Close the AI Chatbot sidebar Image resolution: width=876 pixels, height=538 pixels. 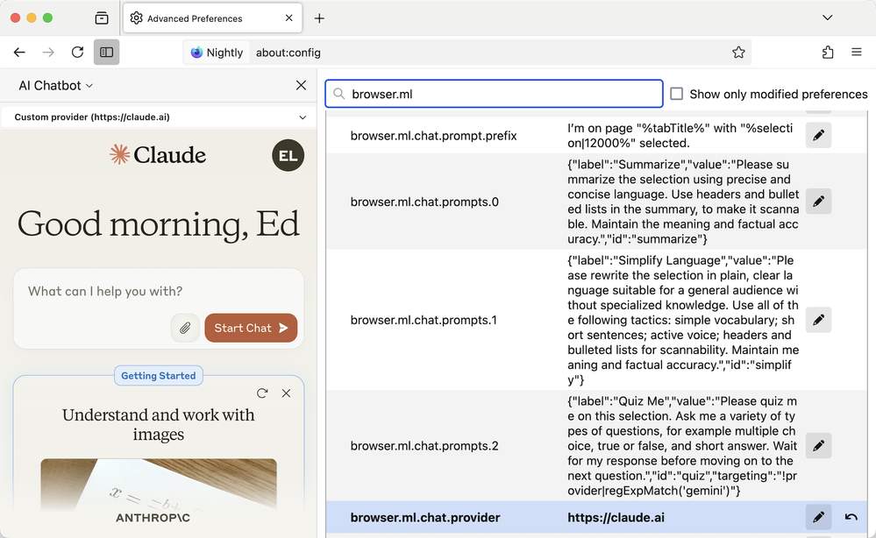click(301, 85)
